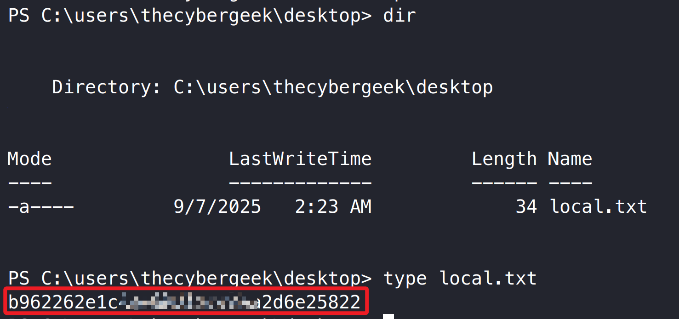Click the white cursor block at the bottom
The width and height of the screenshot is (679, 319).
(388, 316)
